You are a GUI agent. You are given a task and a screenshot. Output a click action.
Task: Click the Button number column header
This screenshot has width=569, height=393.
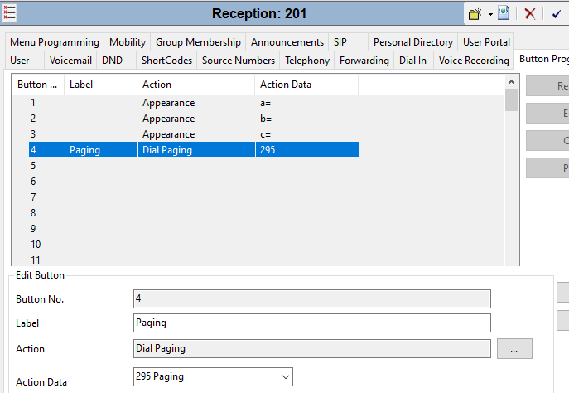38,85
